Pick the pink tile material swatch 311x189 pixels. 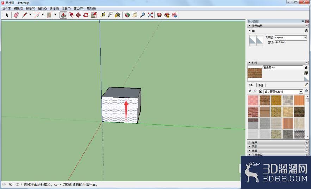point(253,100)
